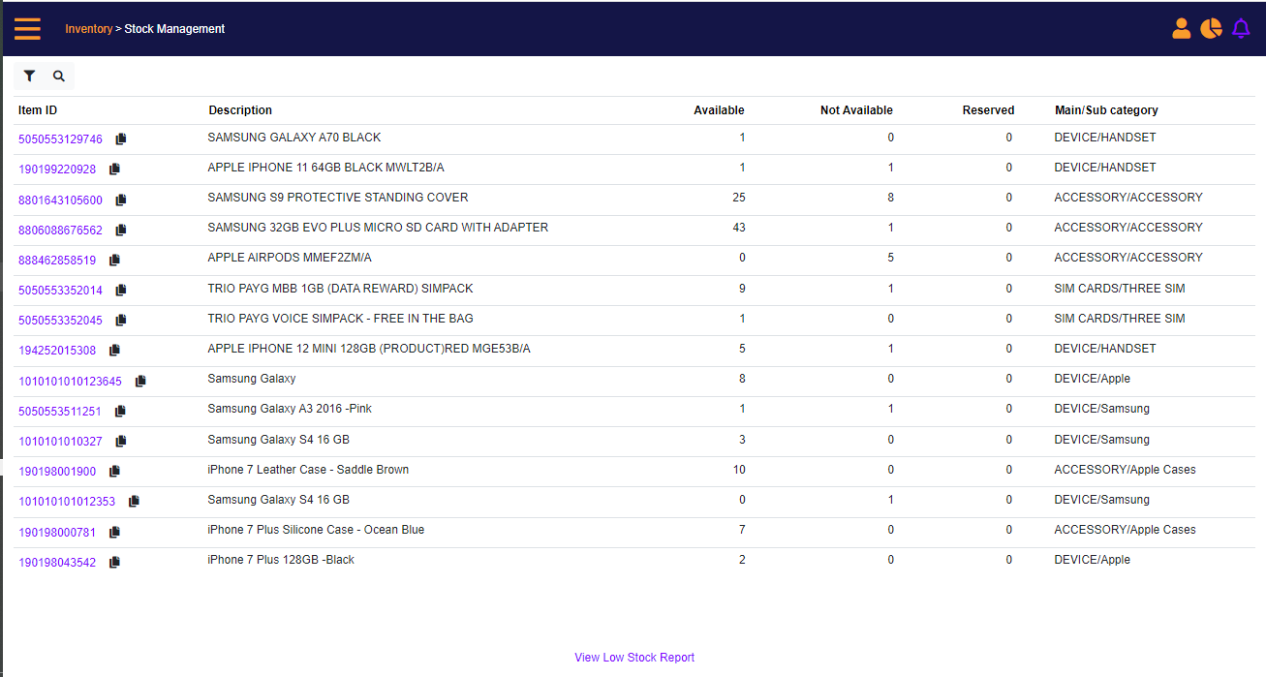Select iPhone 7 Leather Case Saddle Brown text
The width and height of the screenshot is (1266, 677).
[308, 470]
